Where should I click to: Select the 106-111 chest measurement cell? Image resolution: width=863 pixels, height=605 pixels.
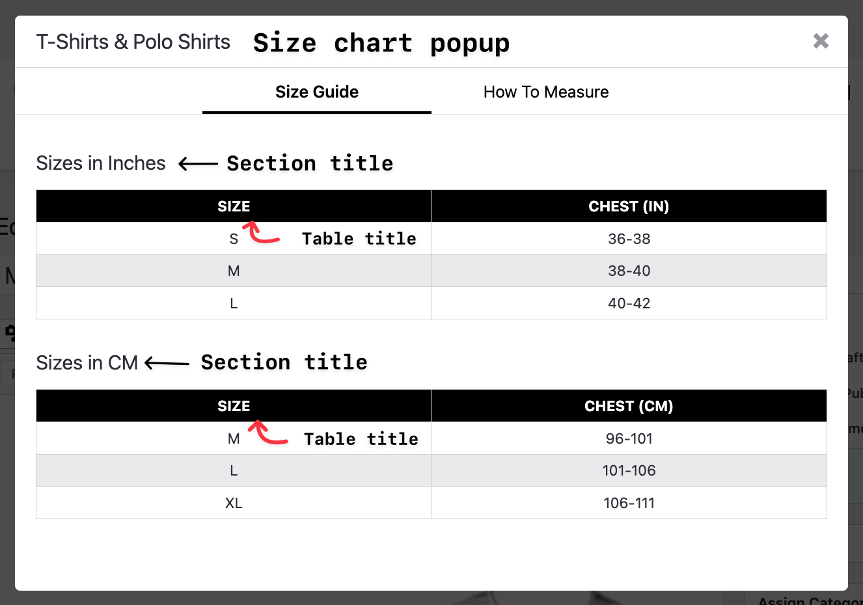point(629,502)
